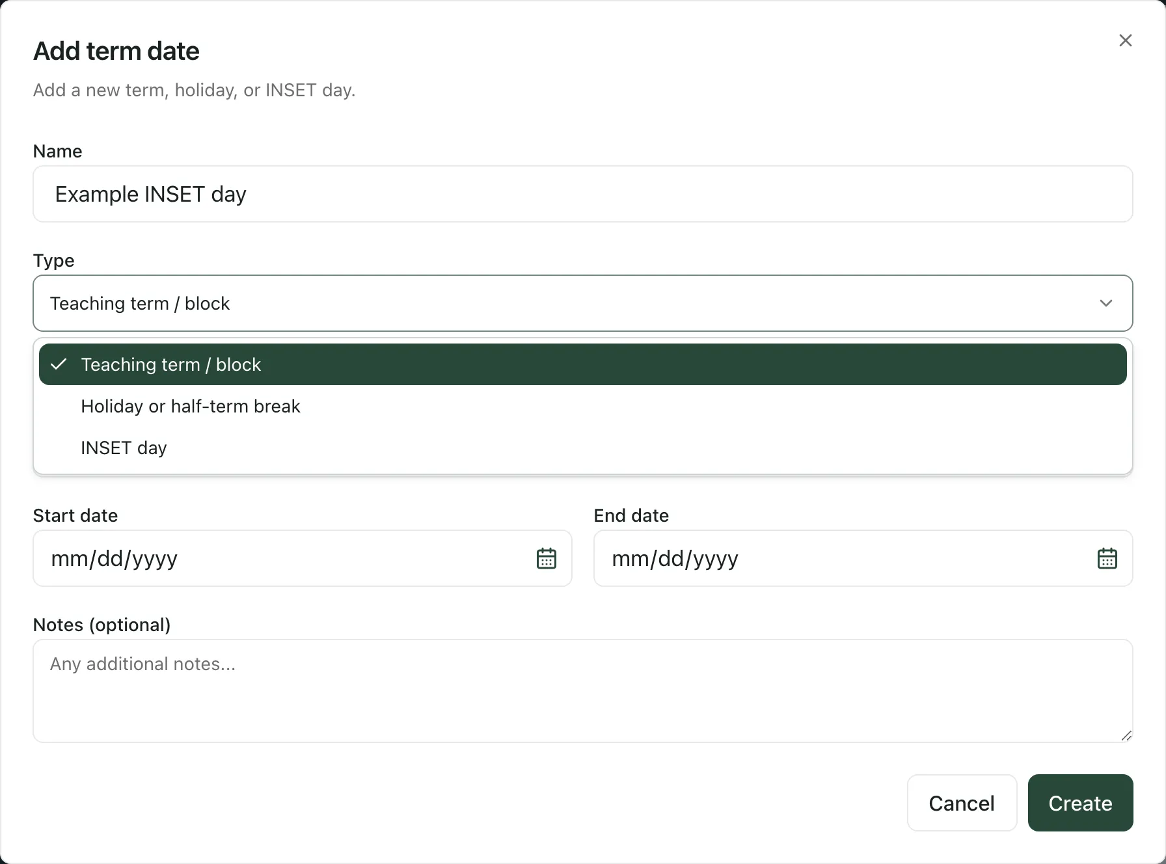Open the Start date calendar picker icon
Image resolution: width=1166 pixels, height=864 pixels.
pyautogui.click(x=546, y=558)
